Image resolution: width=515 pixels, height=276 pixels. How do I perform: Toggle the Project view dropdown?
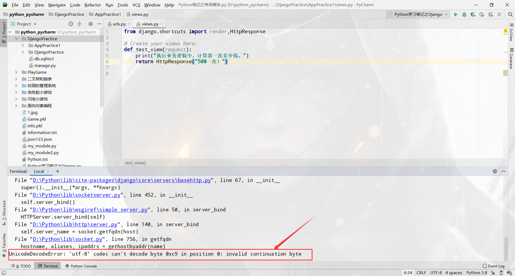click(x=35, y=24)
